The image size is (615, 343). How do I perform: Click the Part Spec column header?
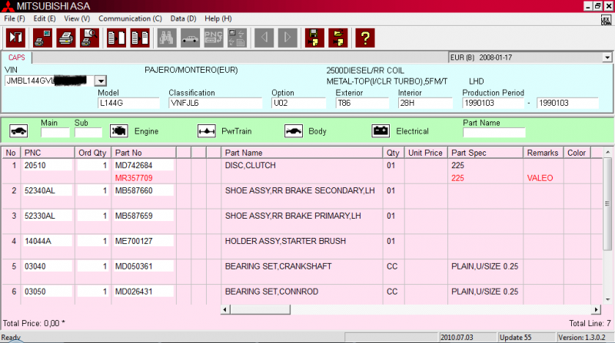[x=485, y=153]
